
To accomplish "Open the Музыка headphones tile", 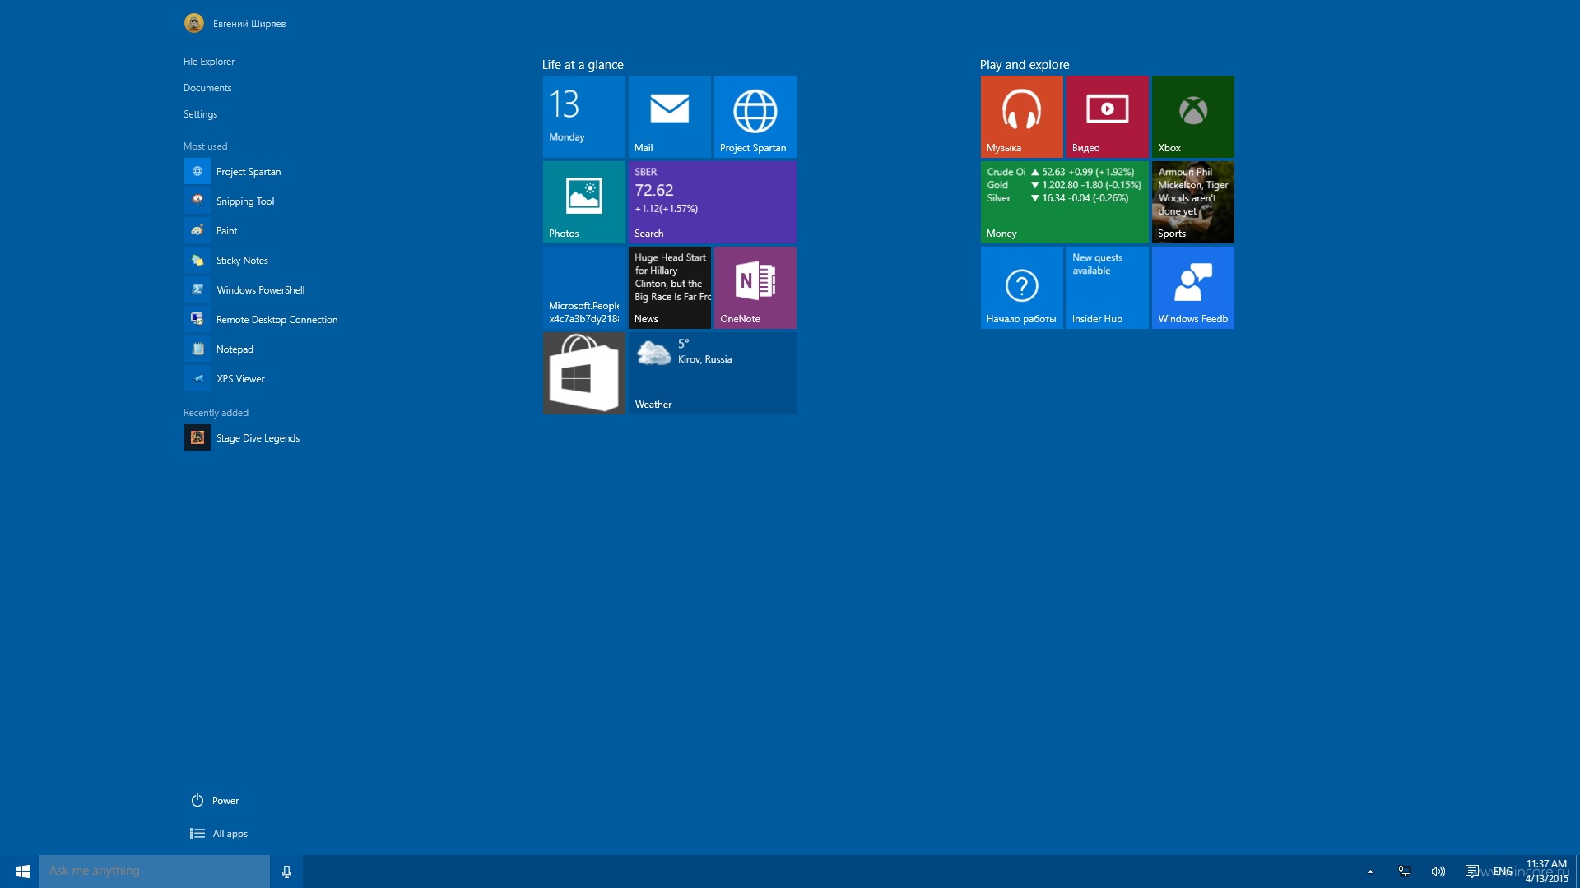I will coord(1021,117).
